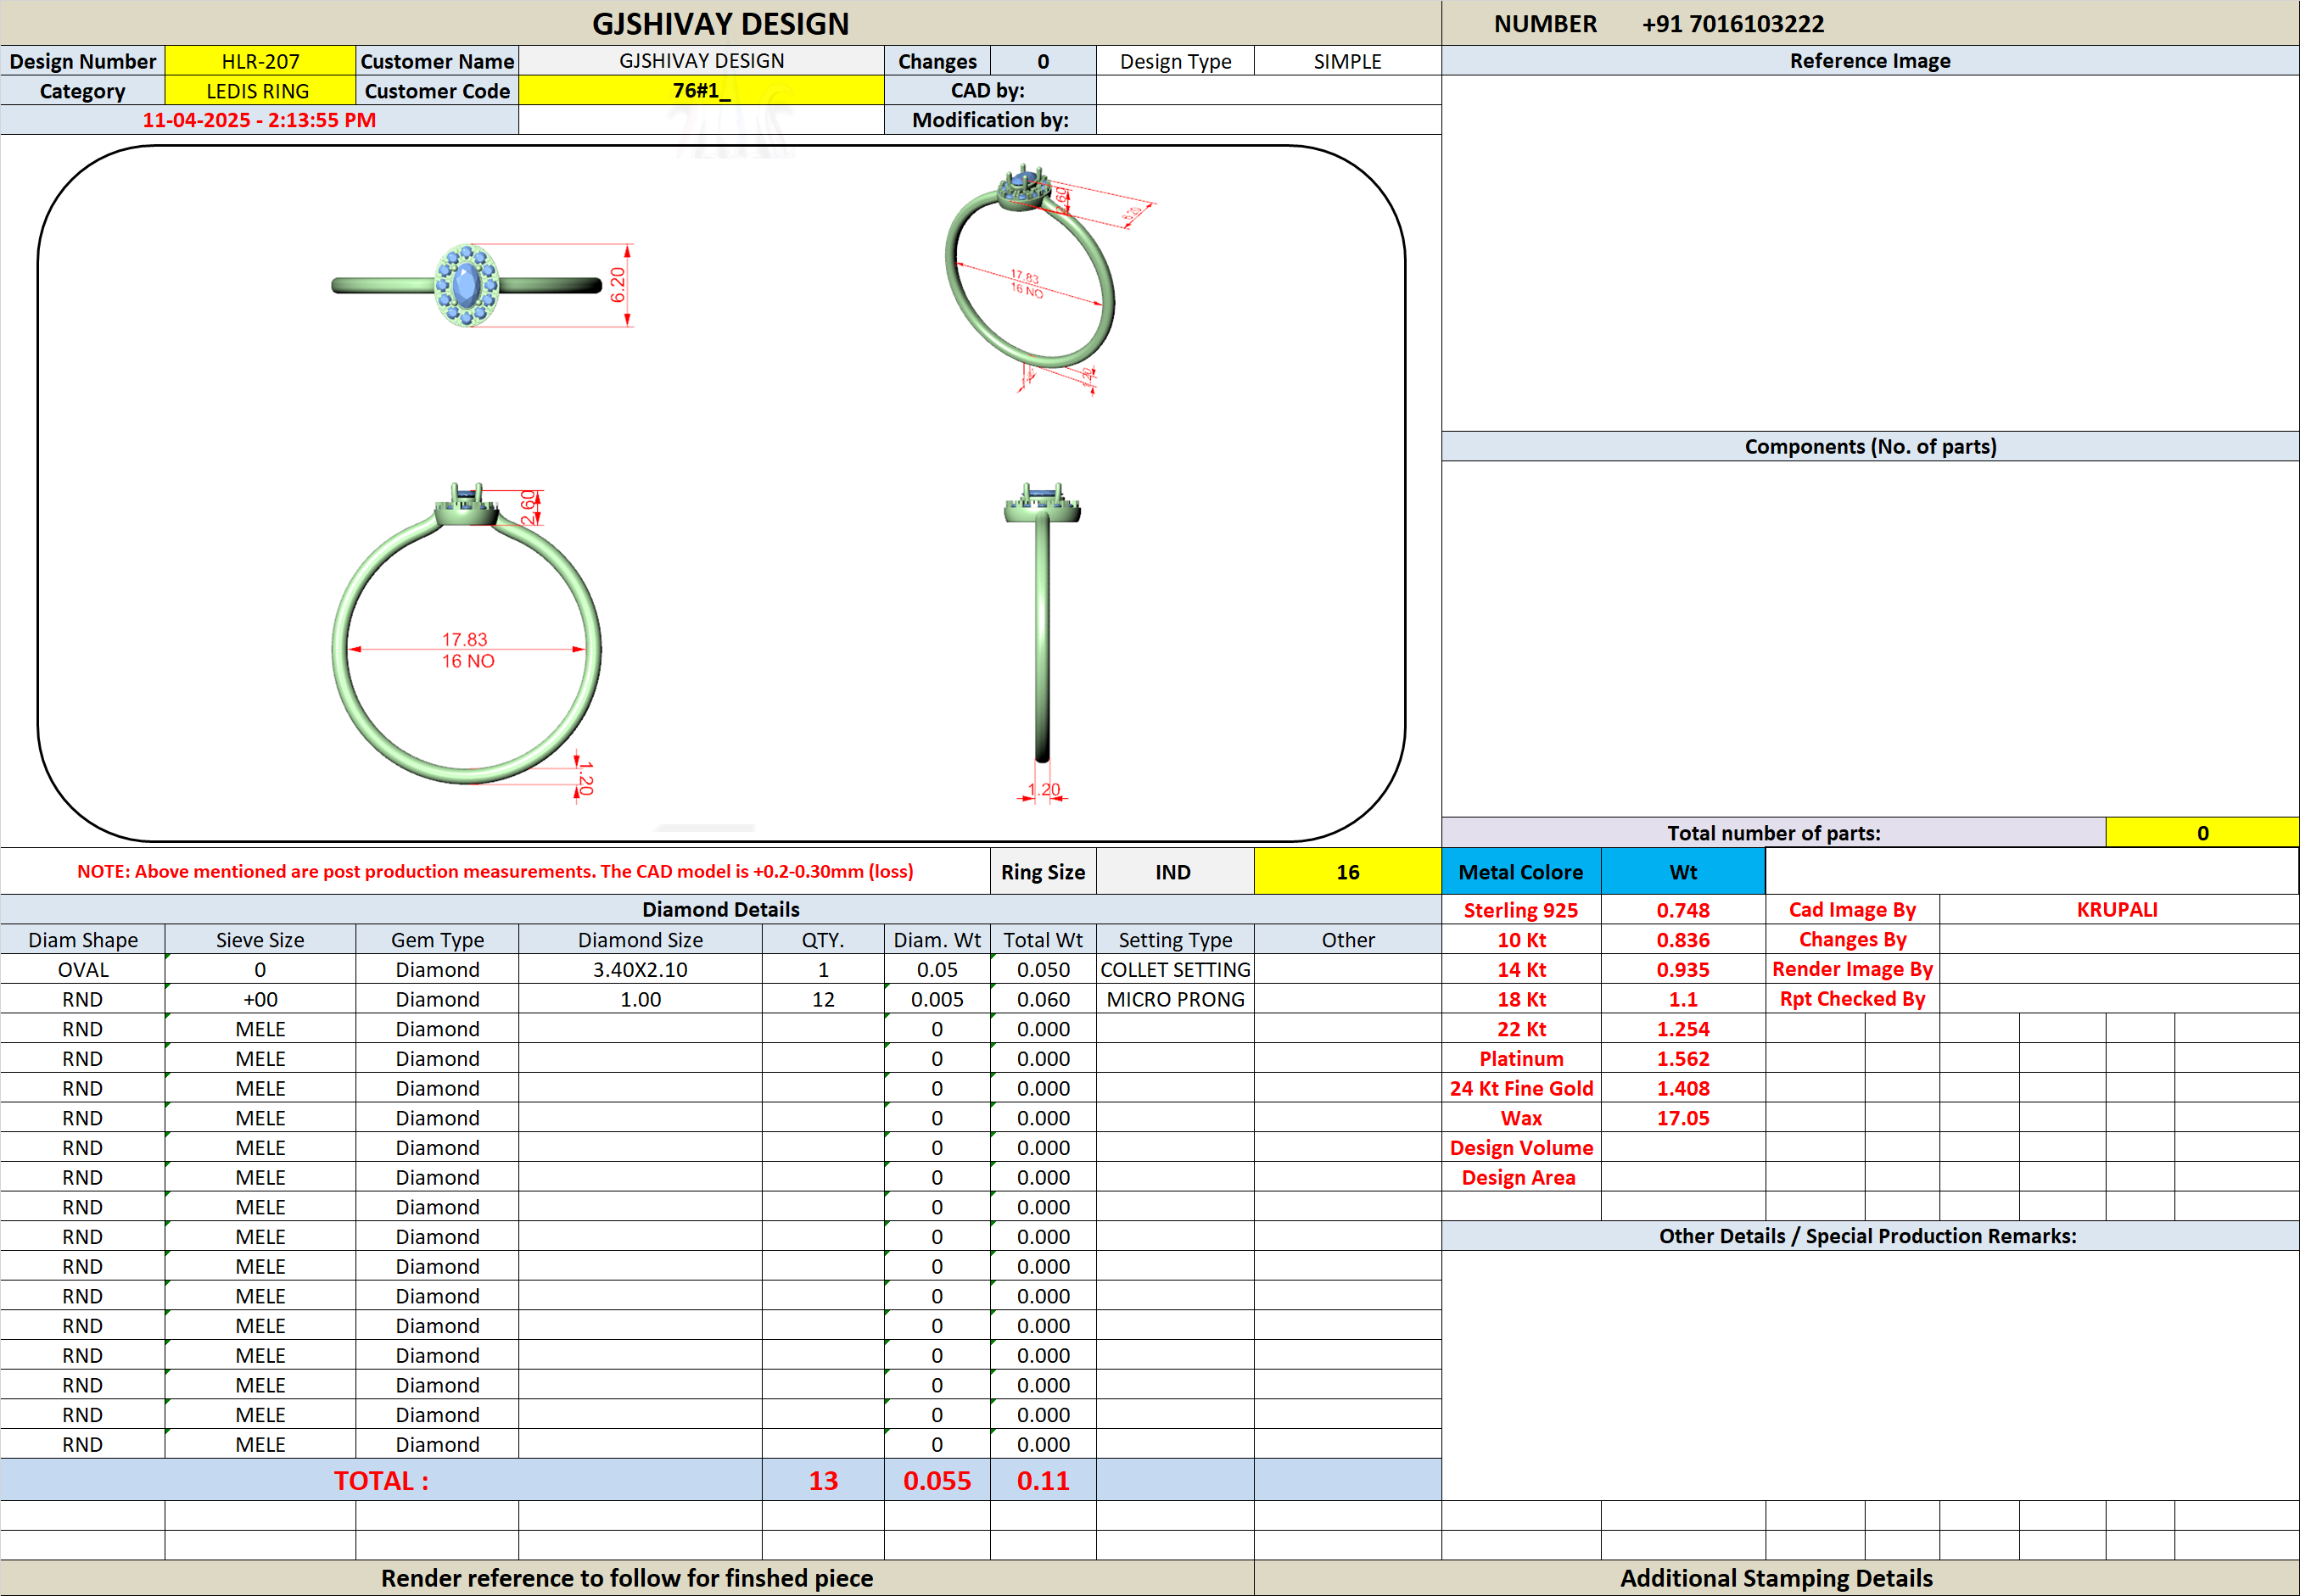Click the Diamond Details section header
Viewport: 2300px width, 1596px height.
coord(720,909)
